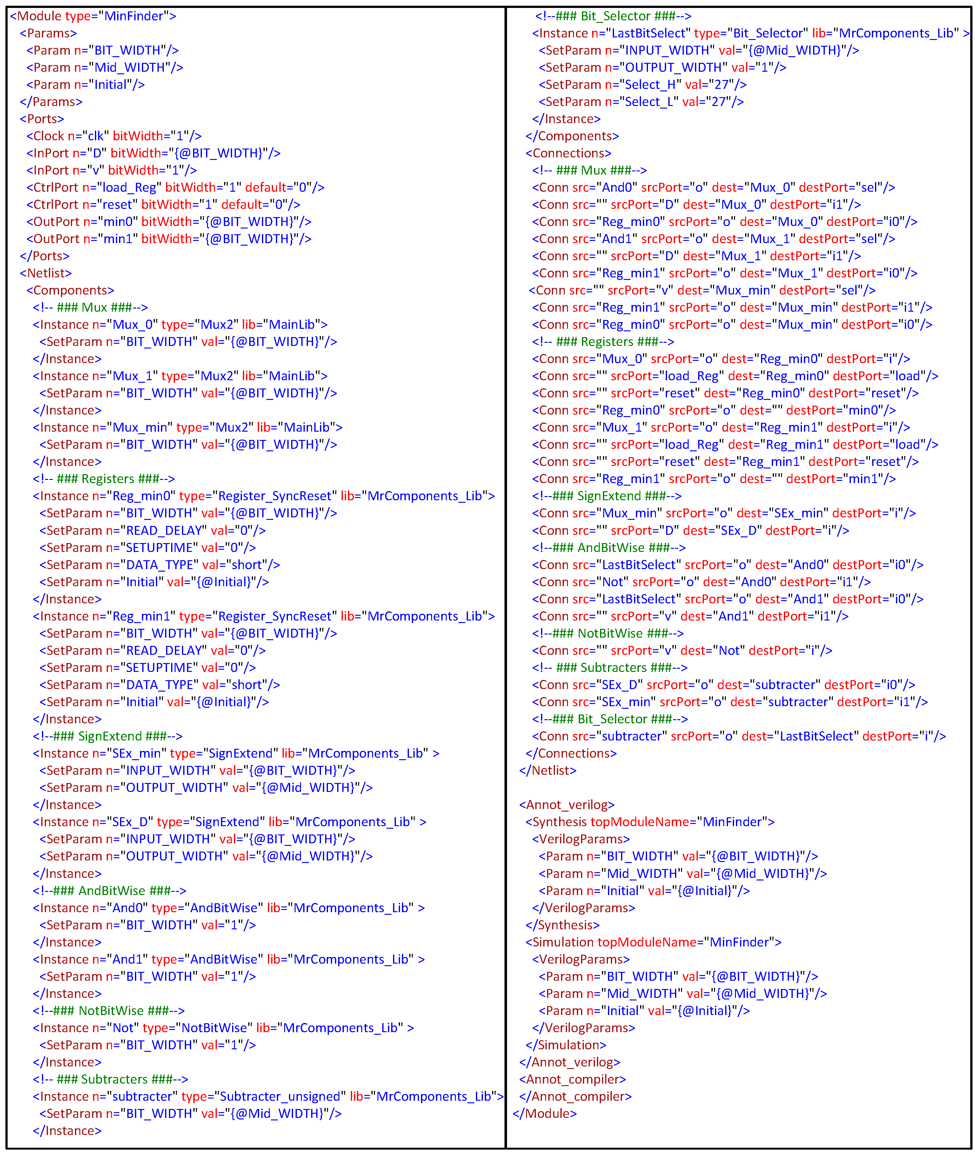The height and width of the screenshot is (1155, 975).
Task: Click the SetParam DATA_TYPE short under Reg_min1
Action: 159,685
